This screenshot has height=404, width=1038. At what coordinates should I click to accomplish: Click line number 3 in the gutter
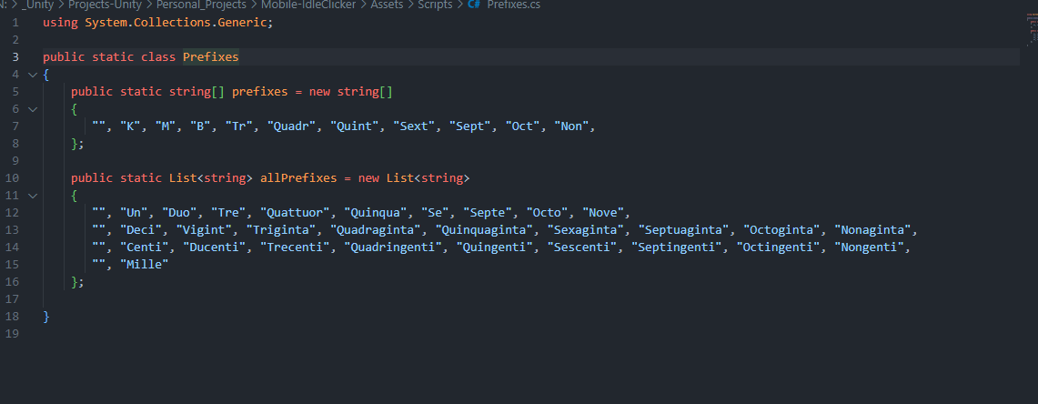15,57
